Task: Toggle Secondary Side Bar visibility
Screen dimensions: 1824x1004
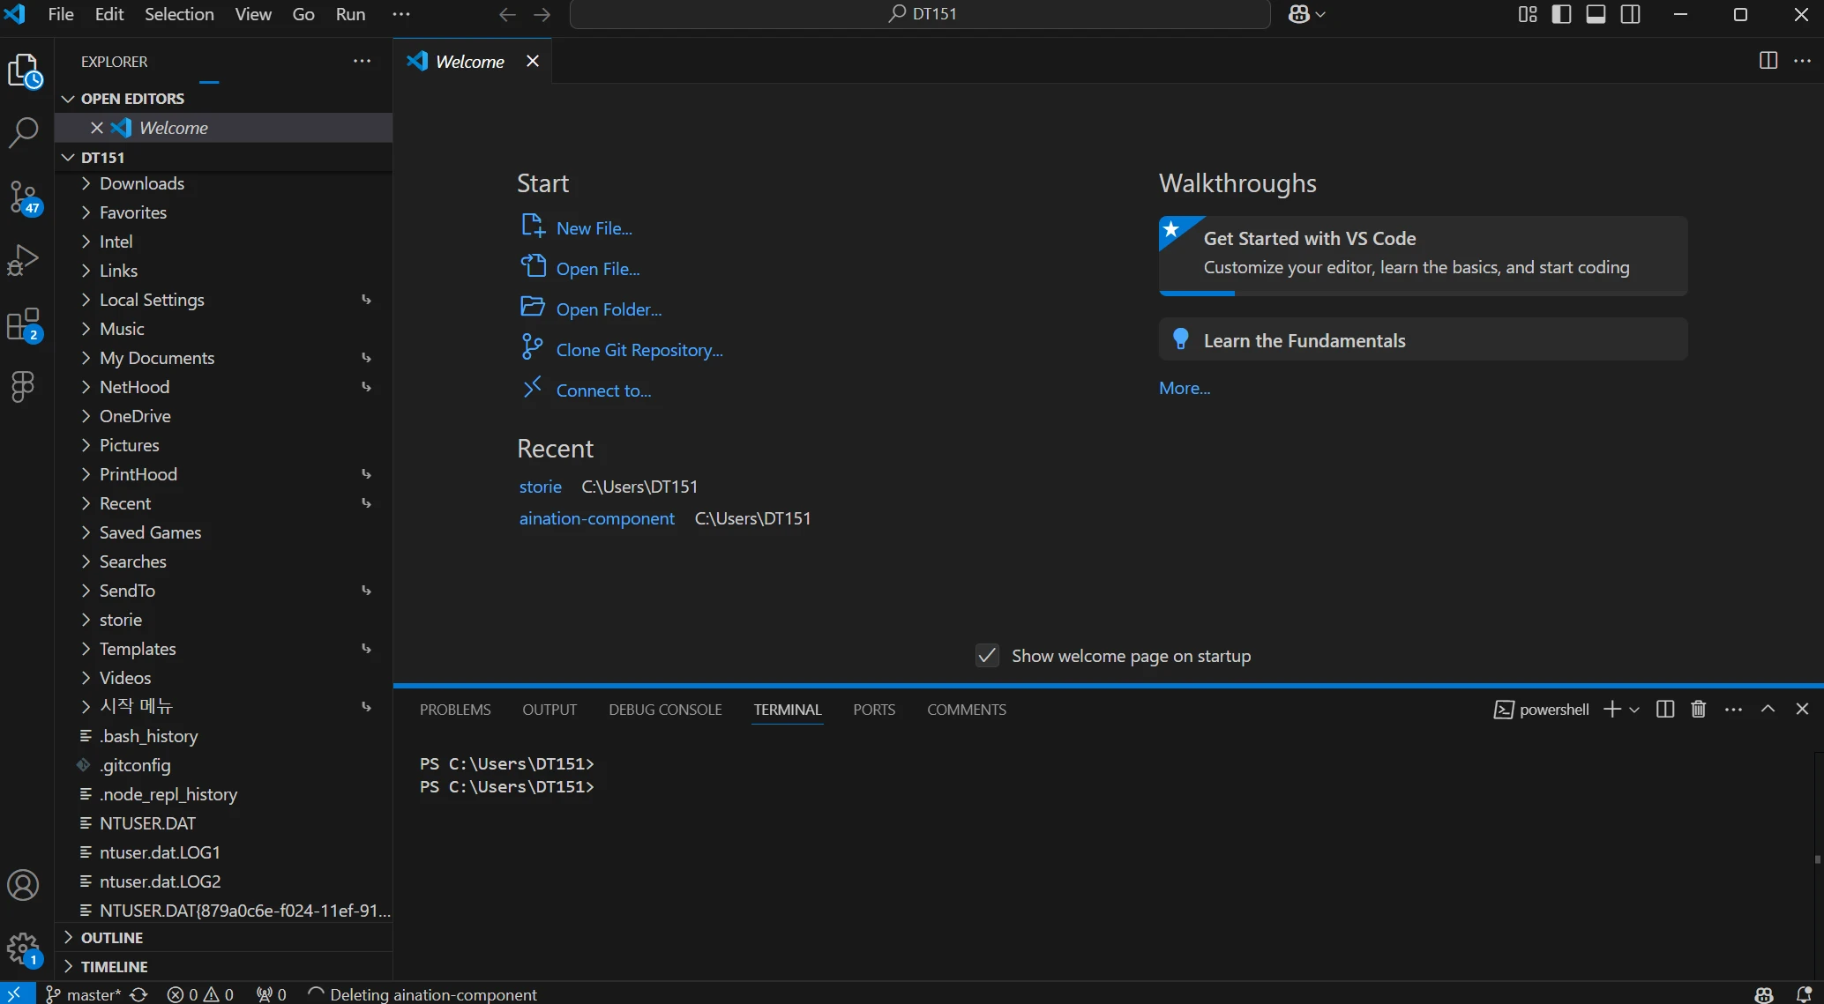Action: [1630, 14]
